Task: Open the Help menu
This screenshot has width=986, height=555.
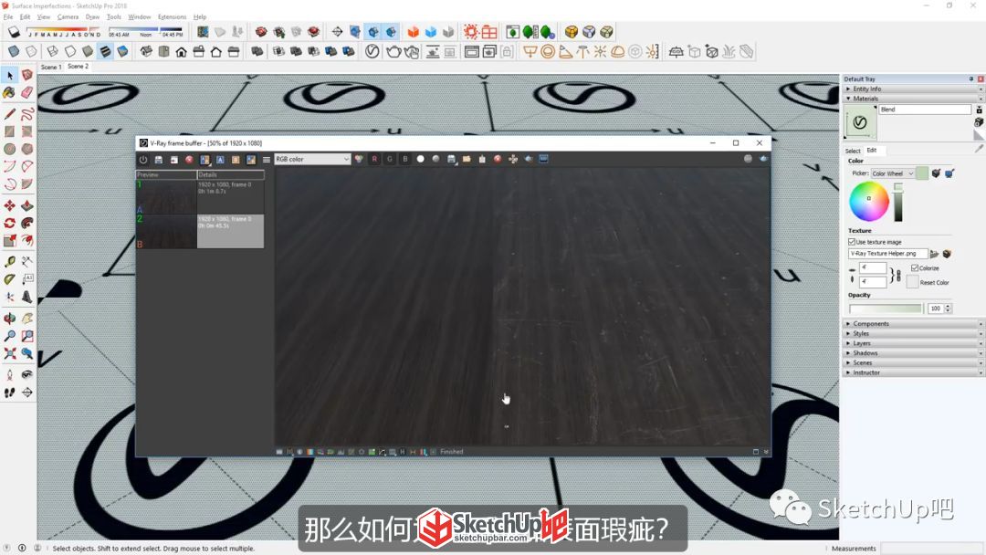Action: (200, 17)
